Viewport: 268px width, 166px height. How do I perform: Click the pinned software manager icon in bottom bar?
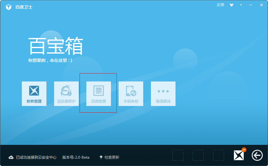(x=238, y=156)
